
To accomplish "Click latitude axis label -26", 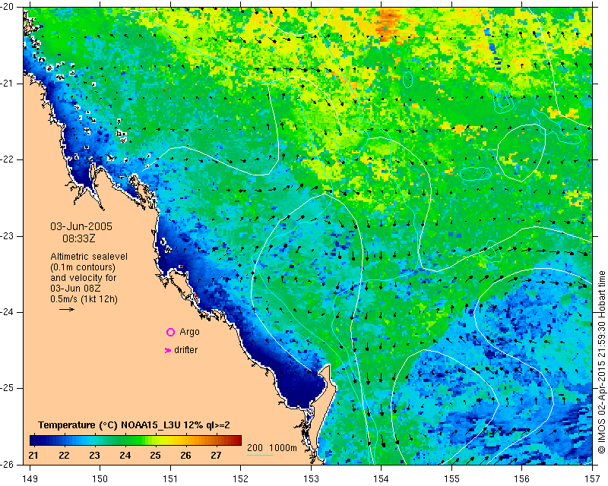I will click(x=7, y=464).
